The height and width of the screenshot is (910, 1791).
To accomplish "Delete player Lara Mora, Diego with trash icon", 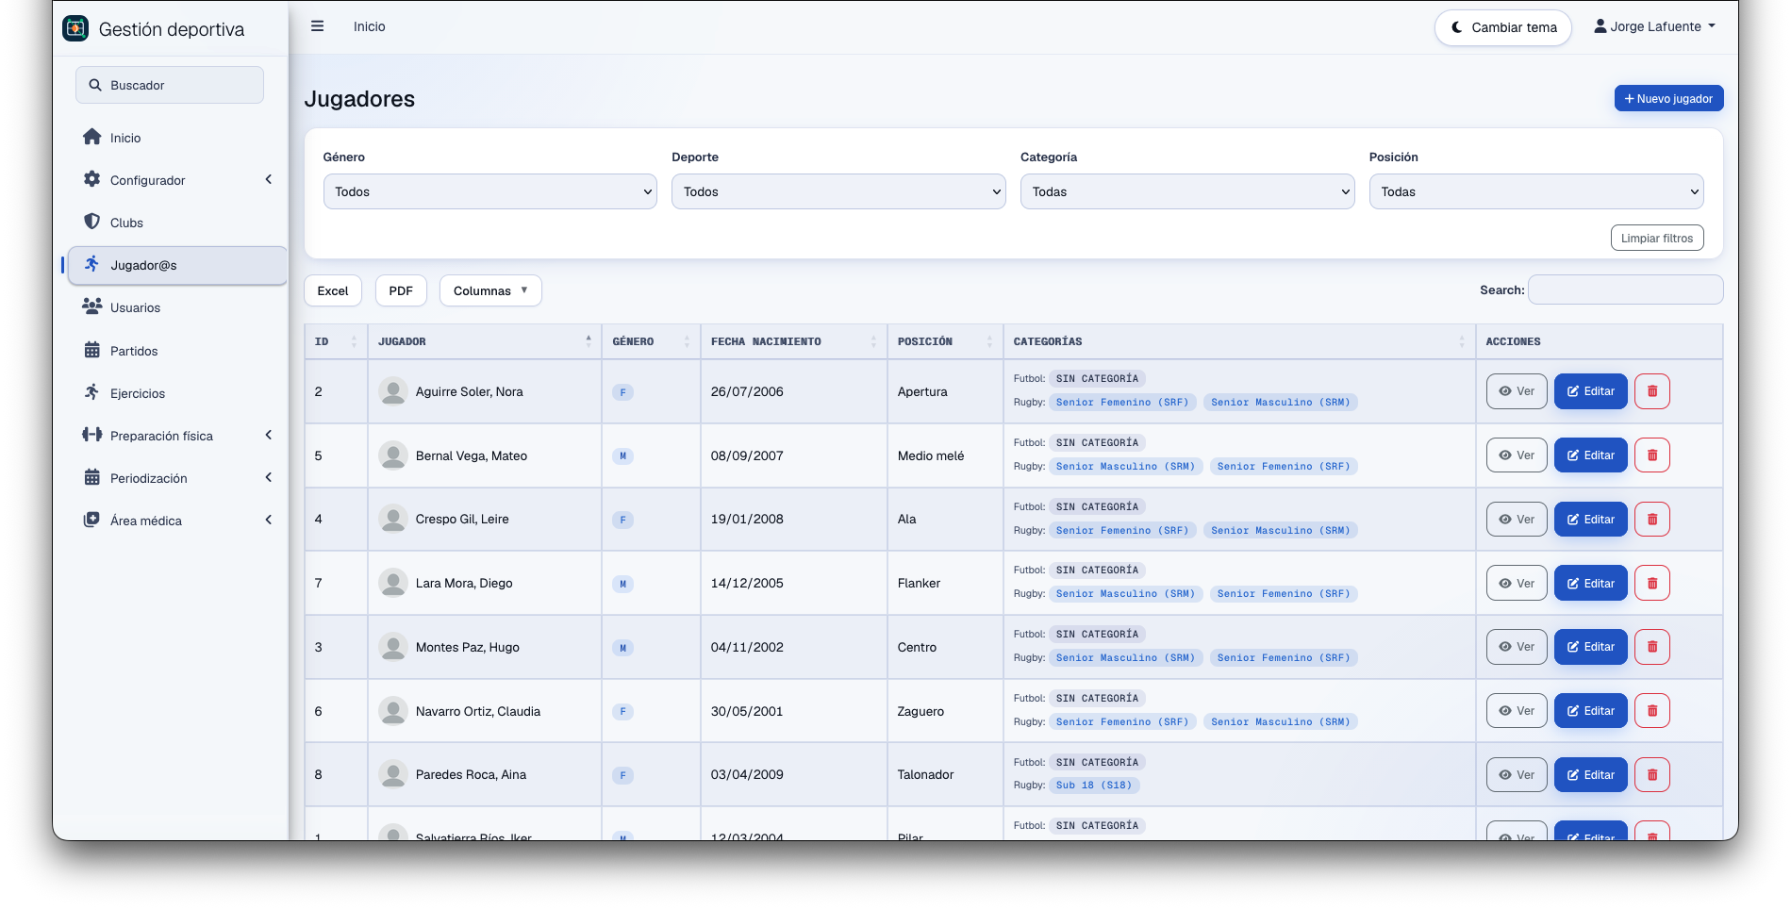I will point(1652,584).
